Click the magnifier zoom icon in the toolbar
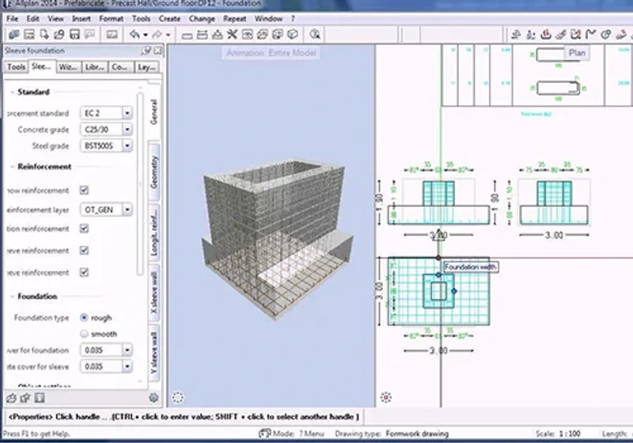Viewport: 633px width, 443px height. pos(315,35)
